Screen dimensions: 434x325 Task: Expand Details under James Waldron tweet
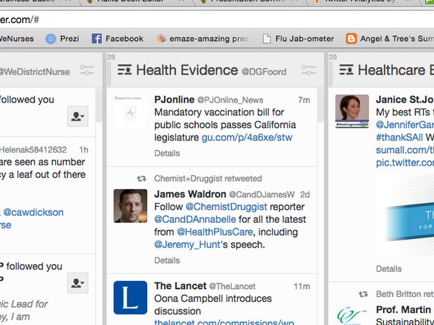167,260
